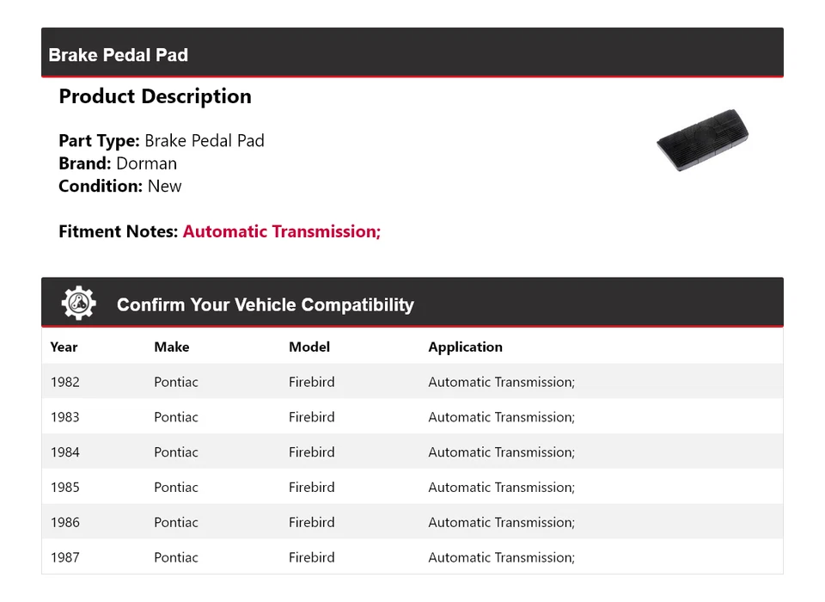This screenshot has width=825, height=602.
Task: Click the gear compatibility icon
Action: (78, 304)
